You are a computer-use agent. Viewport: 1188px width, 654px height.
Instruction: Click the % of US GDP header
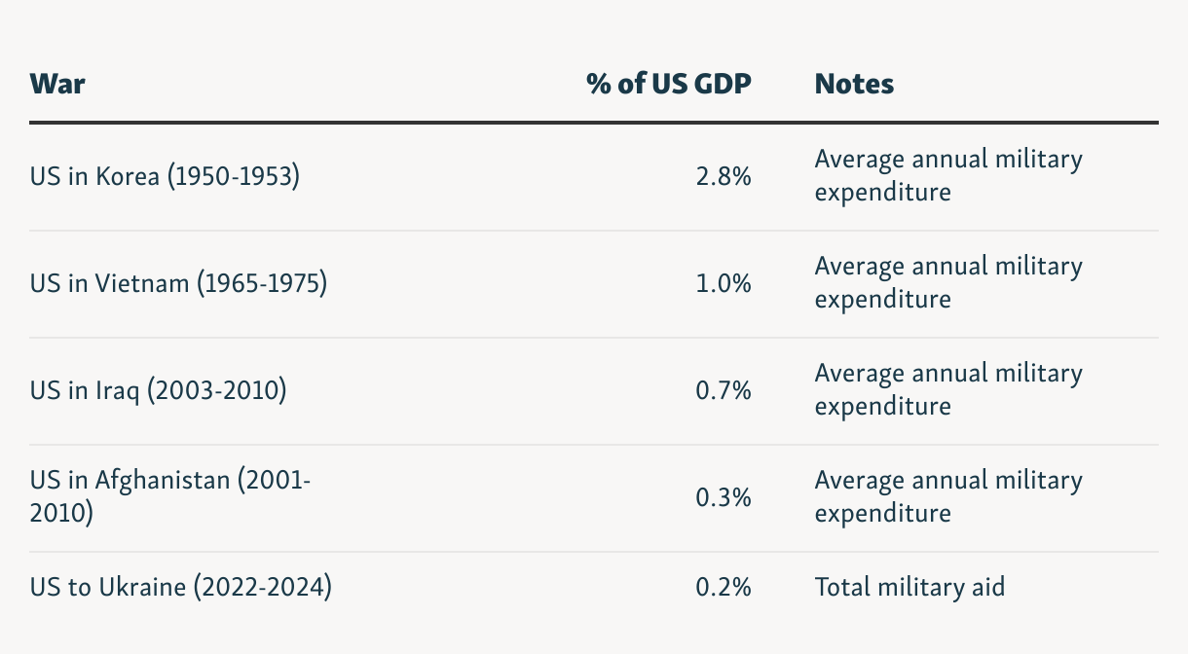(x=669, y=84)
